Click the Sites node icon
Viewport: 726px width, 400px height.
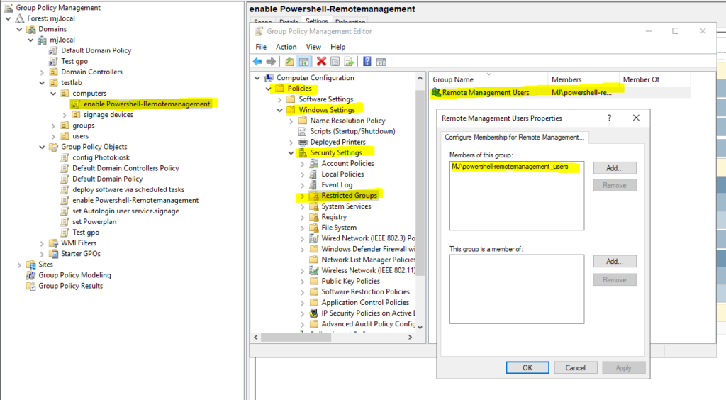tap(31, 265)
